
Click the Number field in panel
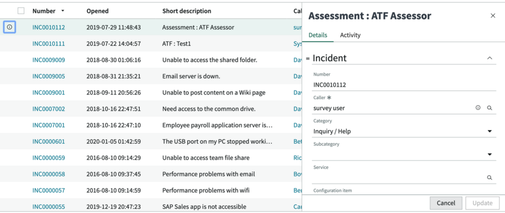coord(404,85)
